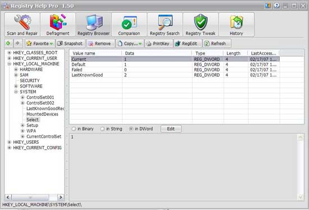Sort by Type column header
Viewport: 309px width, 210px height.
tap(208, 53)
